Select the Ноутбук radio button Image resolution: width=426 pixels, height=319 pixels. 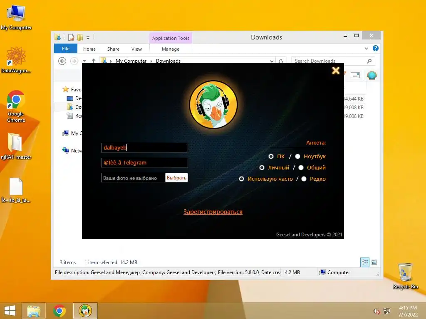tap(298, 157)
